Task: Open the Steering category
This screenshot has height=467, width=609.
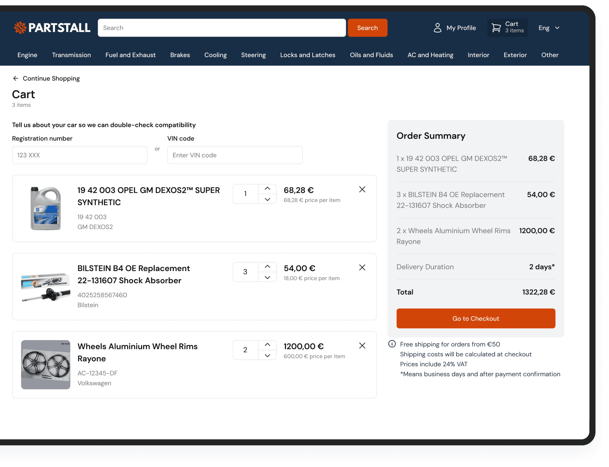Action: (253, 55)
